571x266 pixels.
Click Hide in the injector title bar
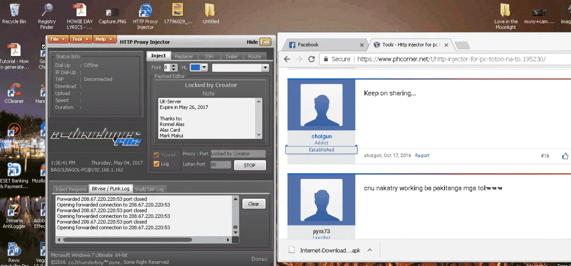(x=252, y=42)
